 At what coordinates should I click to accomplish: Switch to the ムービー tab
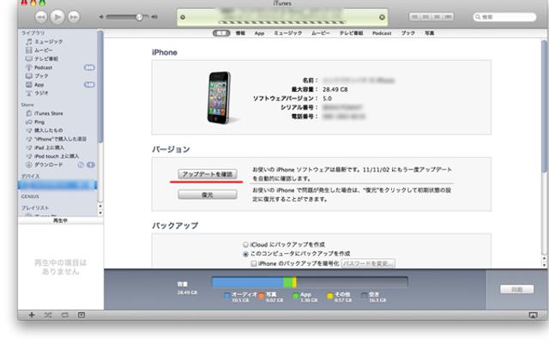click(x=321, y=33)
